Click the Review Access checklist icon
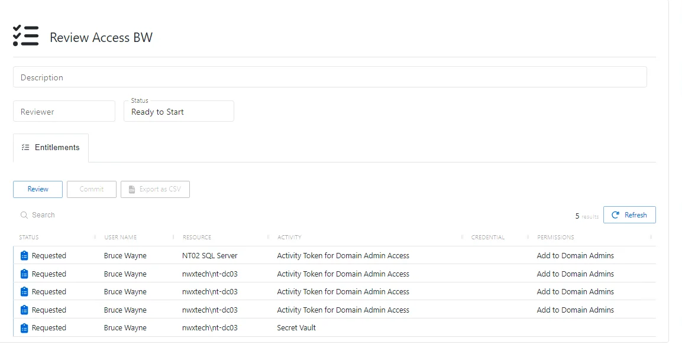 click(25, 35)
